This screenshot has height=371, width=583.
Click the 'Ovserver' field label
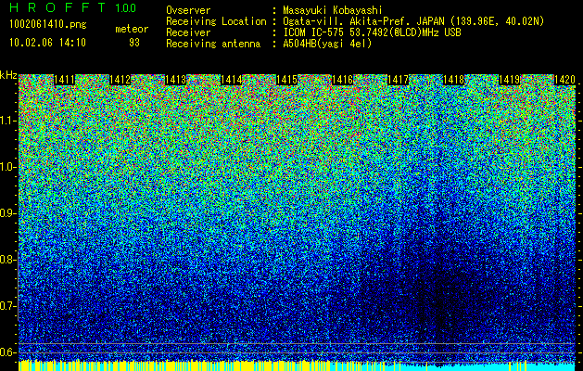pos(188,10)
